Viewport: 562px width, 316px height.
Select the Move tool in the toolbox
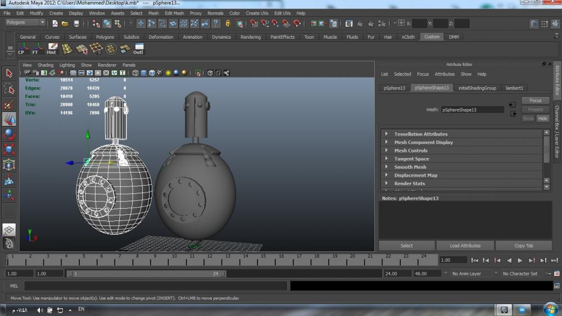click(9, 119)
